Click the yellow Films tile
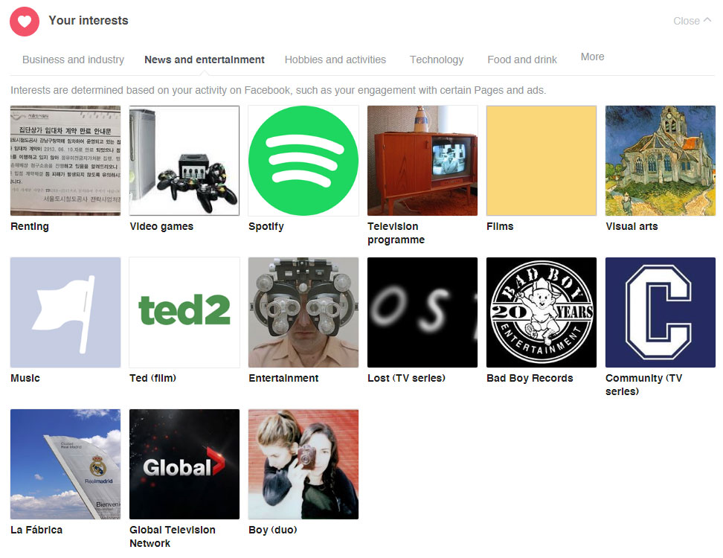The width and height of the screenshot is (723, 558). (542, 161)
